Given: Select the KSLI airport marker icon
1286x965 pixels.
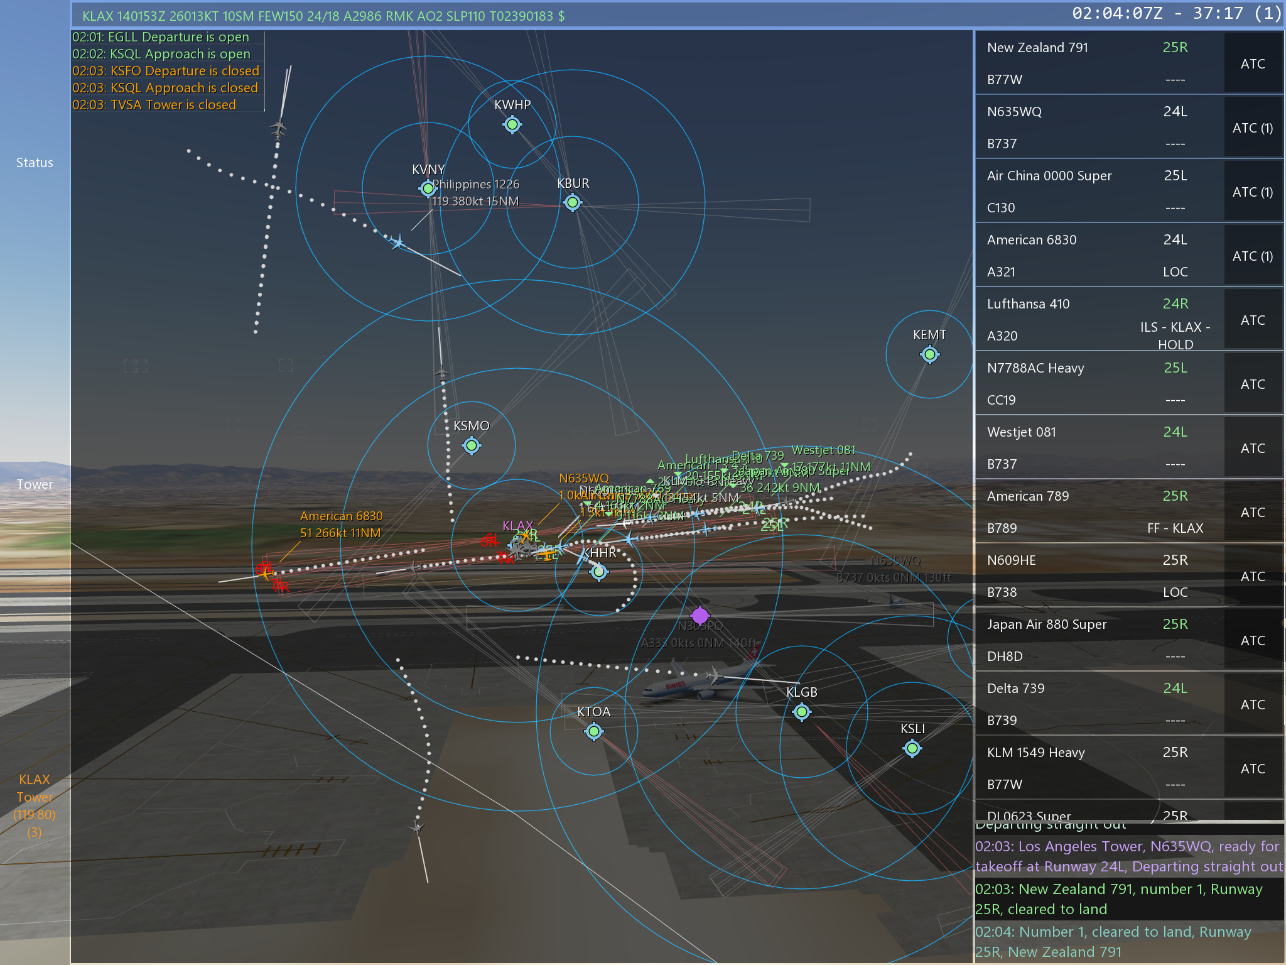Looking at the screenshot, I should click(912, 748).
